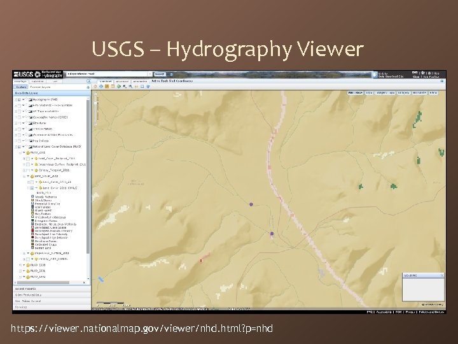
Task: Switch basemap to Hillshade
Action: point(419,93)
